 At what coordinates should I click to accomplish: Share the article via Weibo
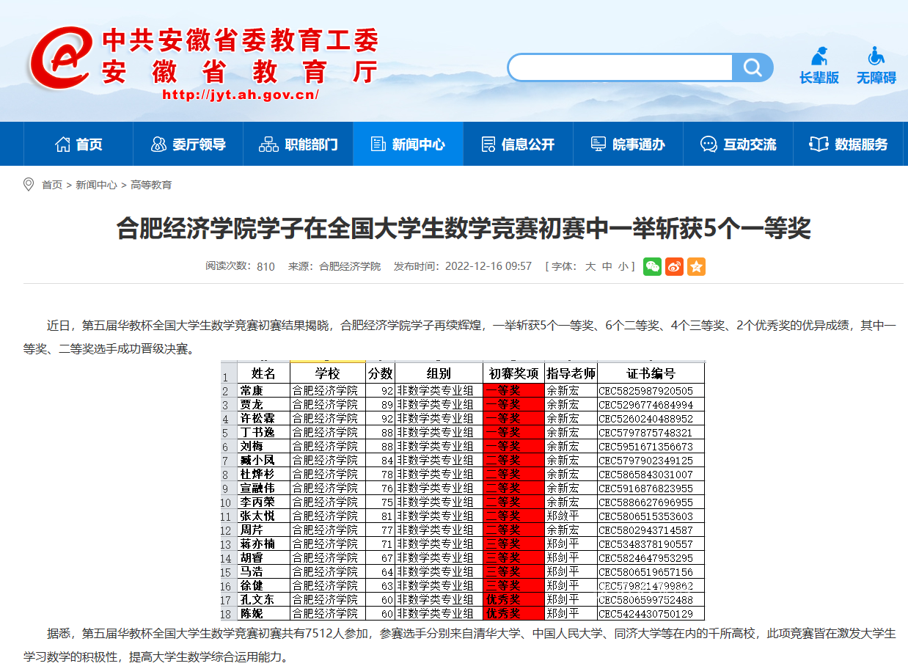point(673,266)
